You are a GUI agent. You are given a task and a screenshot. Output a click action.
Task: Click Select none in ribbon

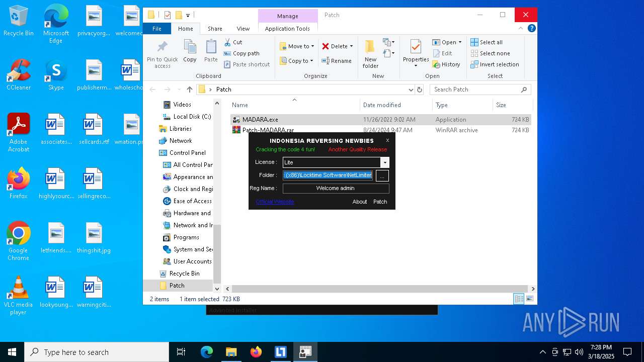point(490,53)
